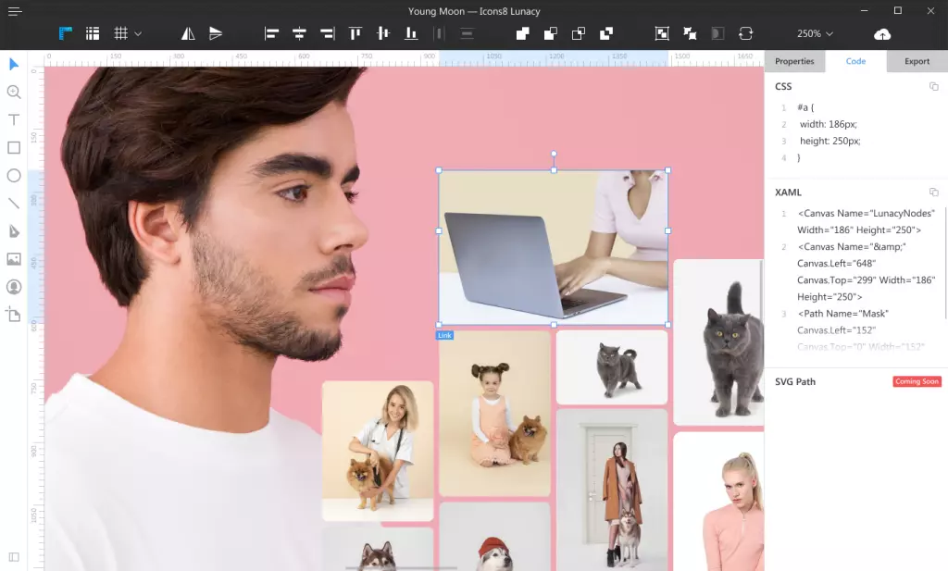The image size is (948, 571).
Task: Align selection to left edge
Action: (x=271, y=33)
